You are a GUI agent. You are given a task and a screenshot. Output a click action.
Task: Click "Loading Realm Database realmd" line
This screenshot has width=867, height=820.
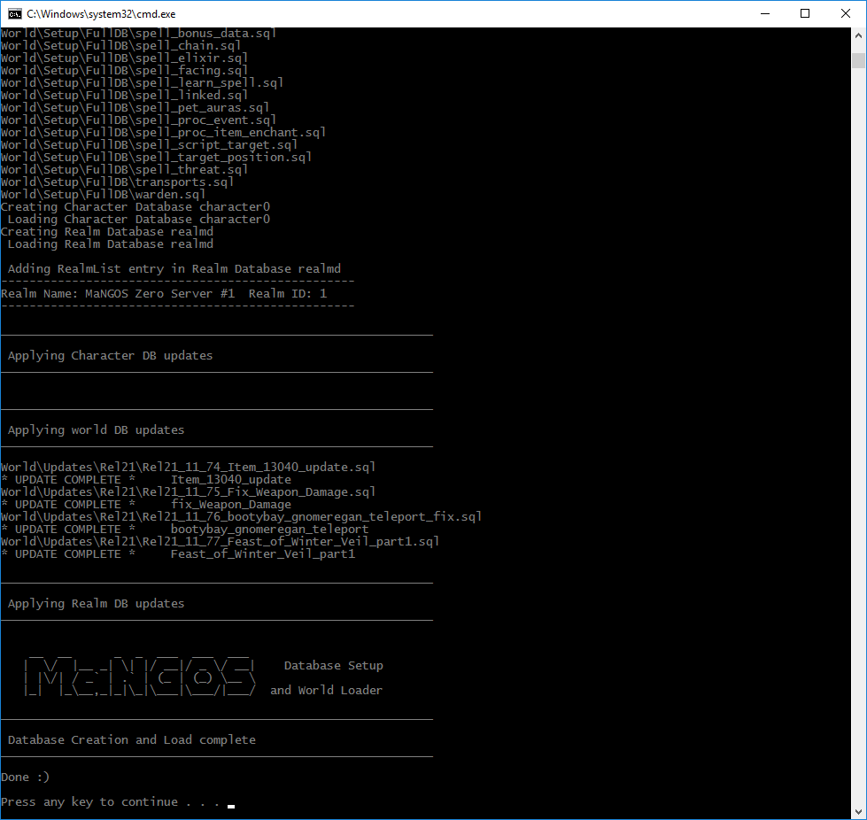pyautogui.click(x=111, y=244)
